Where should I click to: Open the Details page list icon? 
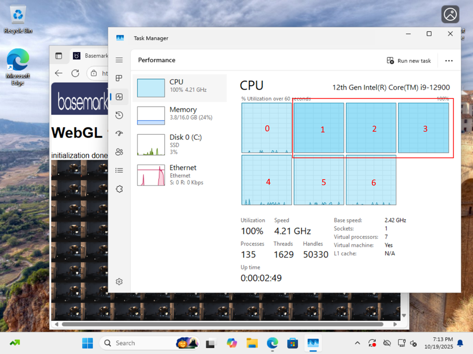click(x=119, y=171)
